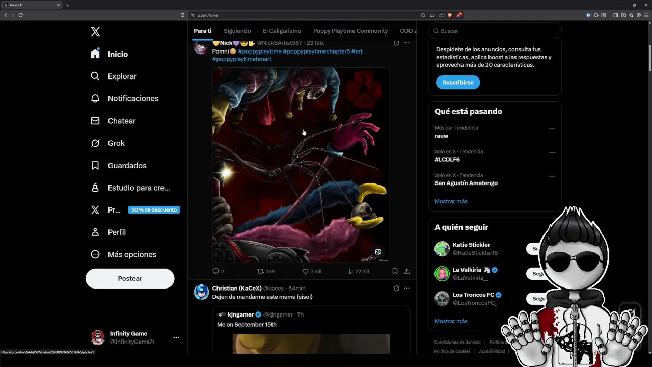Switch to the Siguiendo tab
This screenshot has height=367, width=652.
[x=237, y=31]
